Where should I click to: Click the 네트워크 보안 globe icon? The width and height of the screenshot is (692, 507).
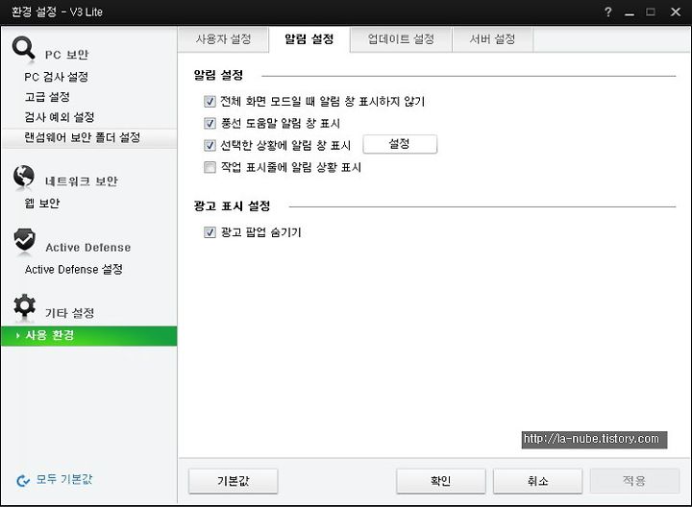tap(24, 177)
